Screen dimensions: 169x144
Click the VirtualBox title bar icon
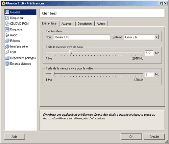(x=4, y=3)
